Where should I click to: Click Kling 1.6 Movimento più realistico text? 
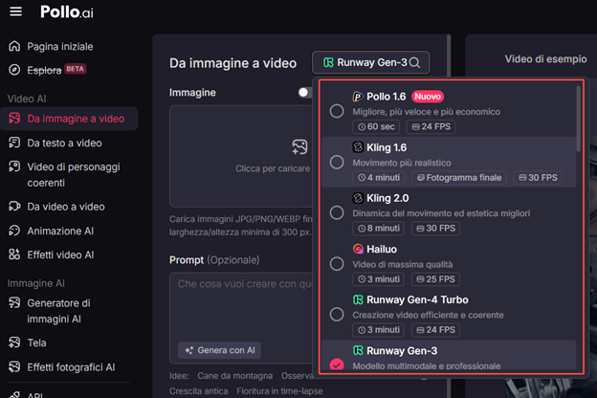point(402,163)
